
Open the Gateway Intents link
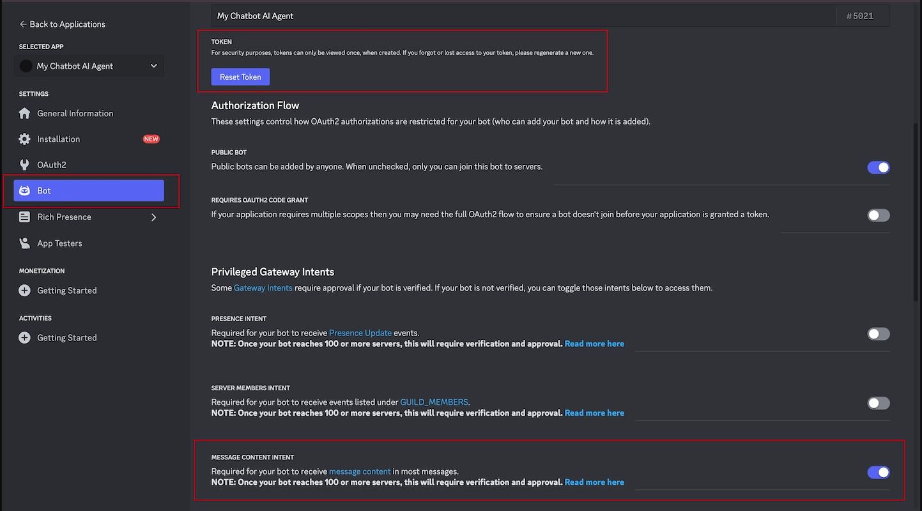click(x=263, y=287)
